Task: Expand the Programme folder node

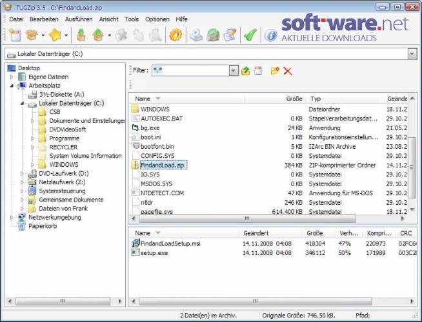Action: pyautogui.click(x=32, y=138)
